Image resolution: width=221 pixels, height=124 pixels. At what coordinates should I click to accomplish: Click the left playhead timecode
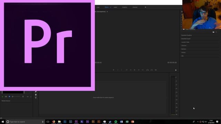click(98, 63)
